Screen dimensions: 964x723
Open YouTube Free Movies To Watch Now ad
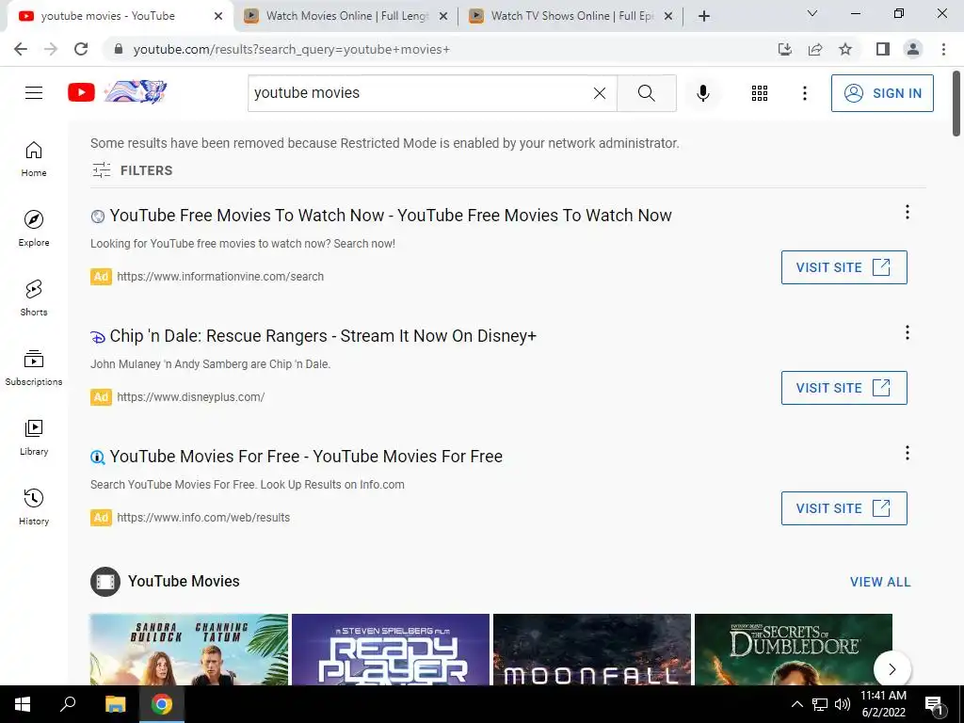click(x=391, y=216)
